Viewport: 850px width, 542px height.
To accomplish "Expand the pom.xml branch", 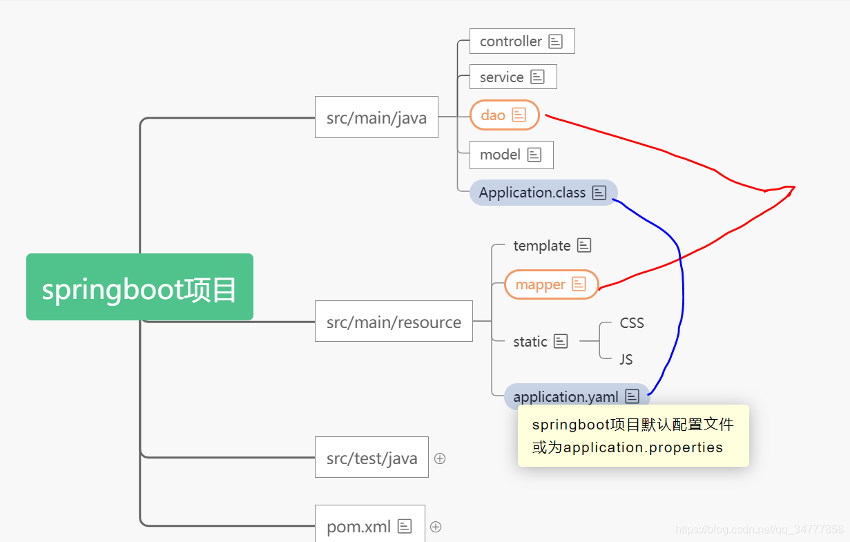I will (x=436, y=526).
